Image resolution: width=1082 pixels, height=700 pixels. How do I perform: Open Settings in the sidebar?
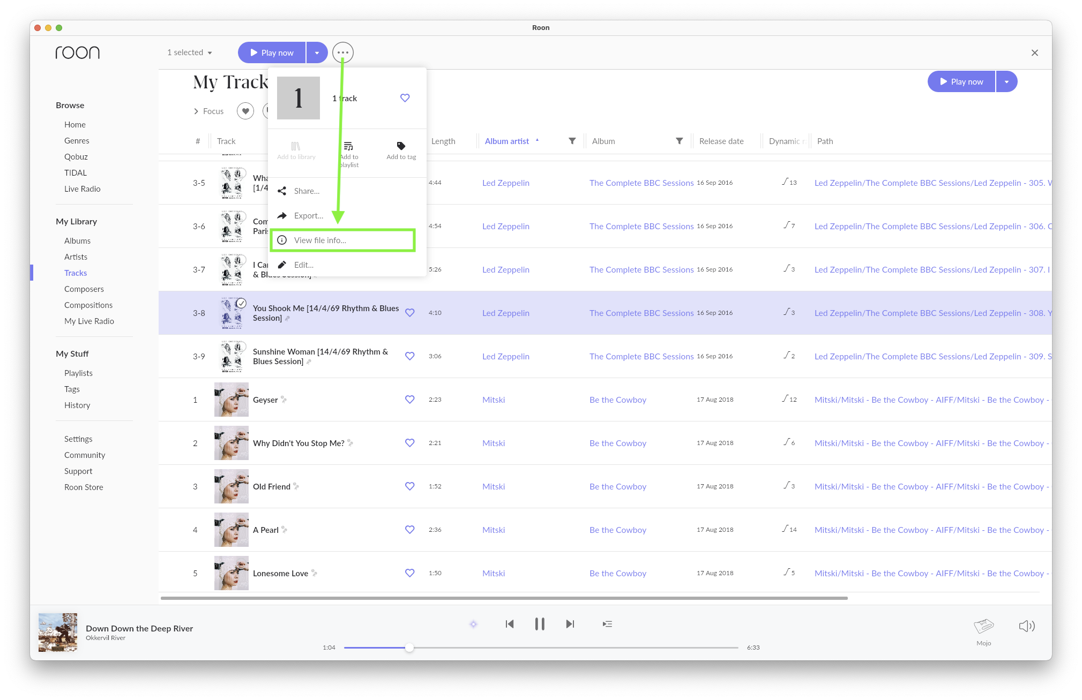pyautogui.click(x=78, y=439)
